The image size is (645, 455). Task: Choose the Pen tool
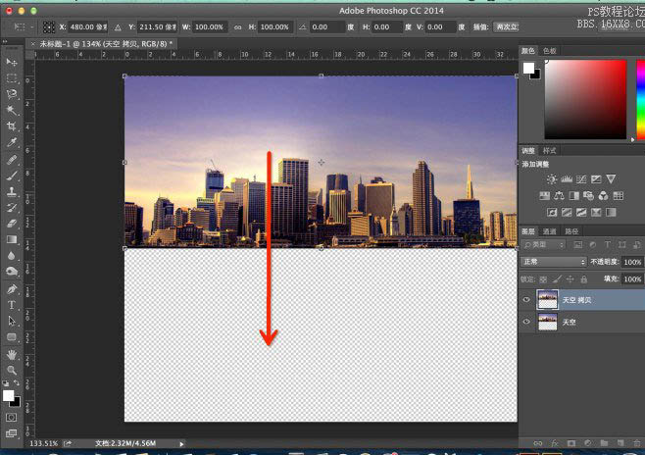pyautogui.click(x=12, y=289)
